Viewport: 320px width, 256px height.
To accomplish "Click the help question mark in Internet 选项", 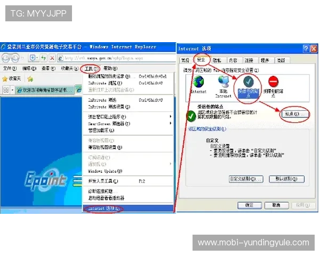I will click(306, 49).
